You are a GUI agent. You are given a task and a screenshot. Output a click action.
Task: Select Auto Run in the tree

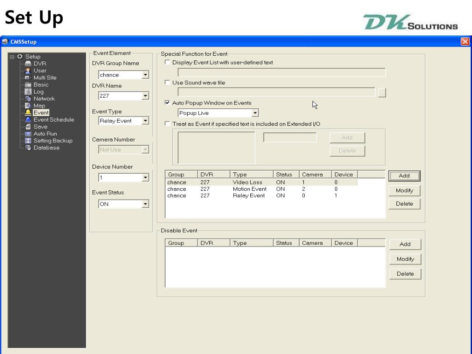point(45,134)
